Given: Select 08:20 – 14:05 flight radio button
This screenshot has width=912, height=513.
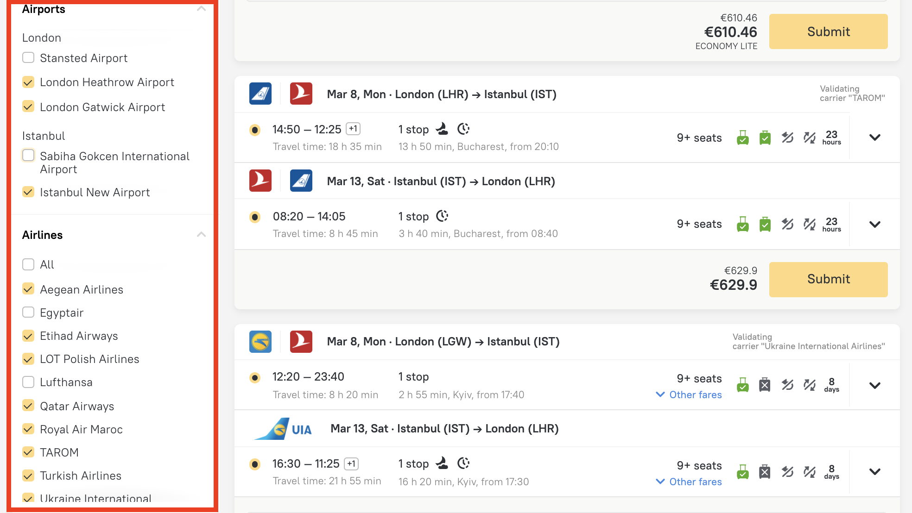Looking at the screenshot, I should pos(255,217).
